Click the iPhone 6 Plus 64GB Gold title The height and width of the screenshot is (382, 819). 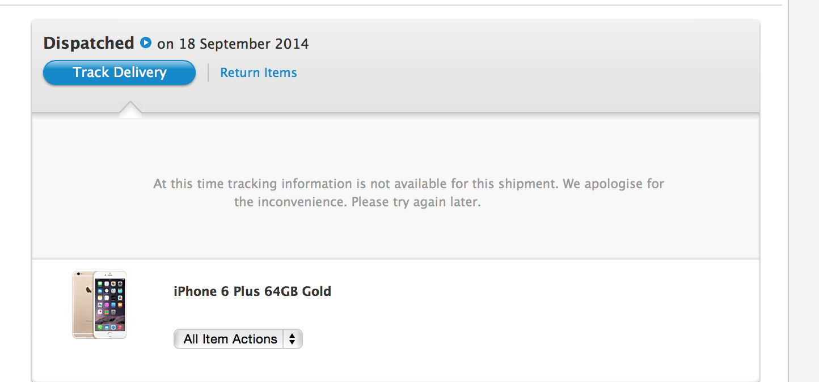(x=252, y=291)
